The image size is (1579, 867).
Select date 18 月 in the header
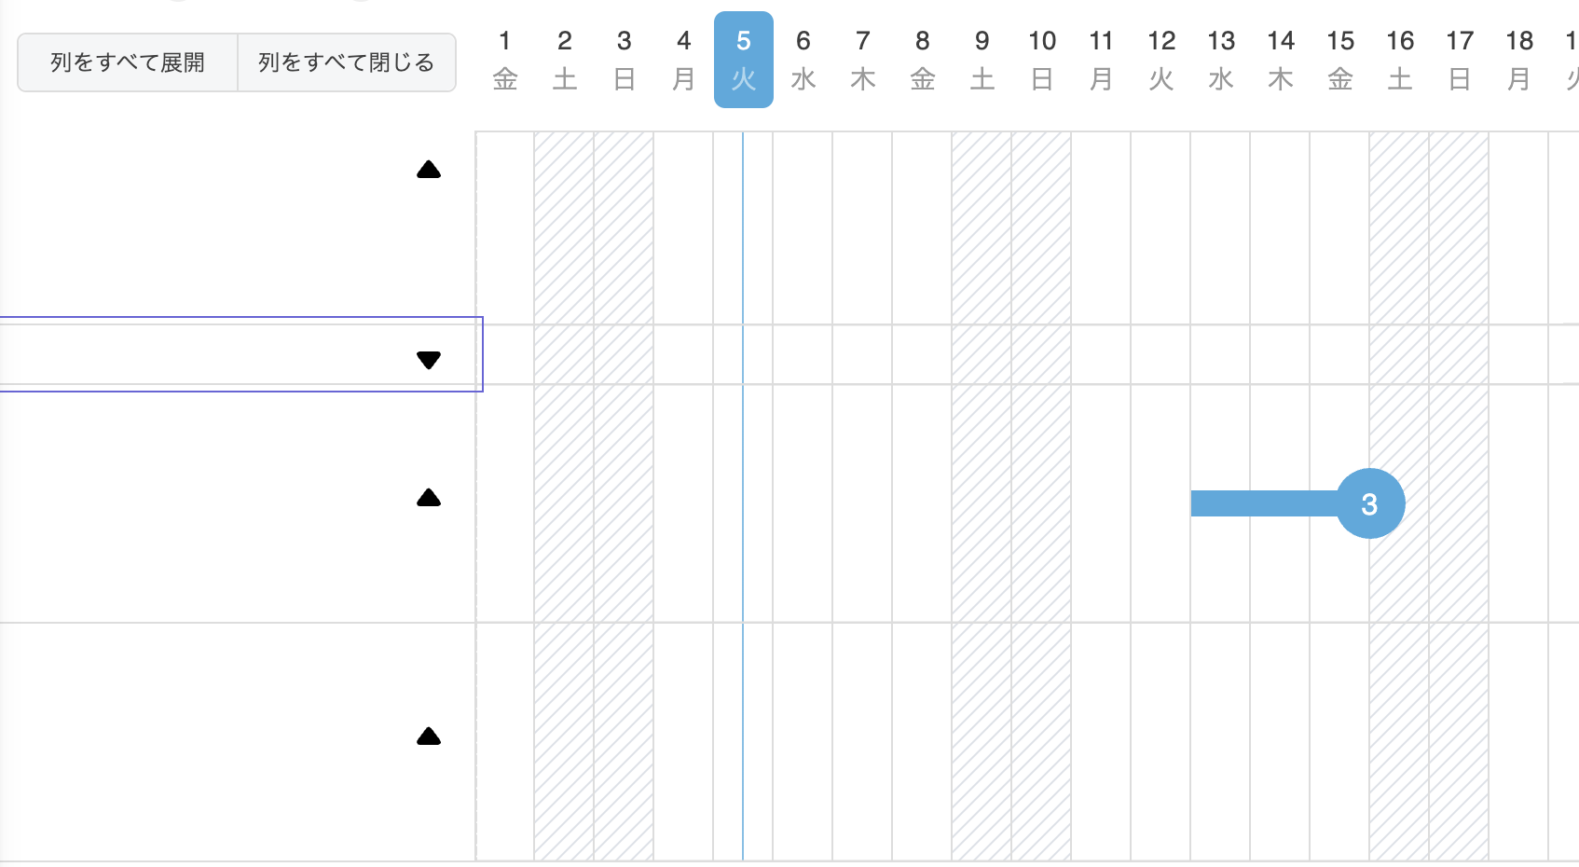(x=1518, y=60)
